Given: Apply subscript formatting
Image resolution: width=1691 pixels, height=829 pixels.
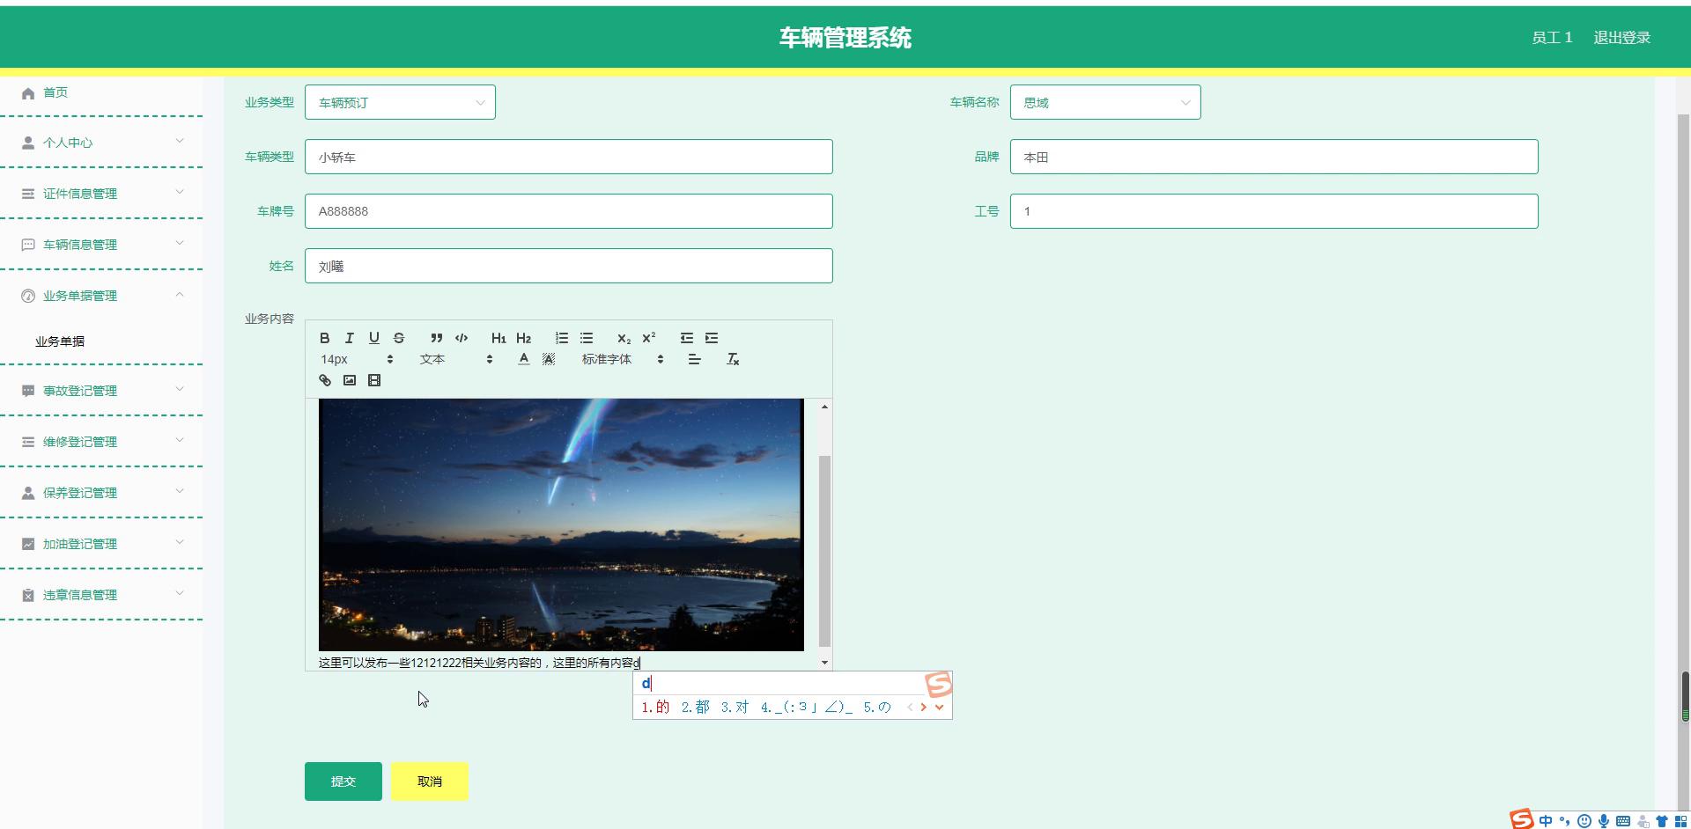Looking at the screenshot, I should [x=624, y=338].
